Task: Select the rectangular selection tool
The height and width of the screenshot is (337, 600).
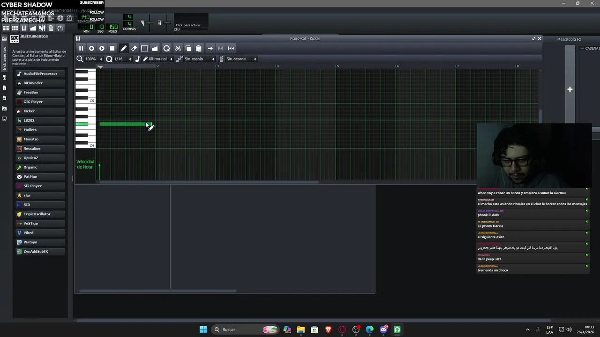Action: [144, 48]
